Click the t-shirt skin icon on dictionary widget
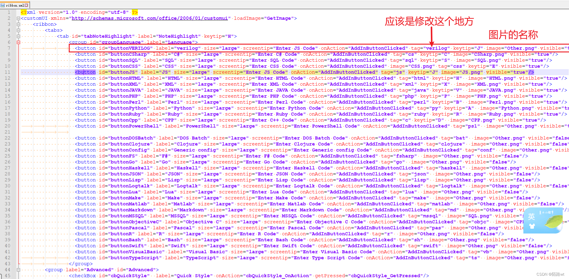569x279 pixels. click(532, 226)
